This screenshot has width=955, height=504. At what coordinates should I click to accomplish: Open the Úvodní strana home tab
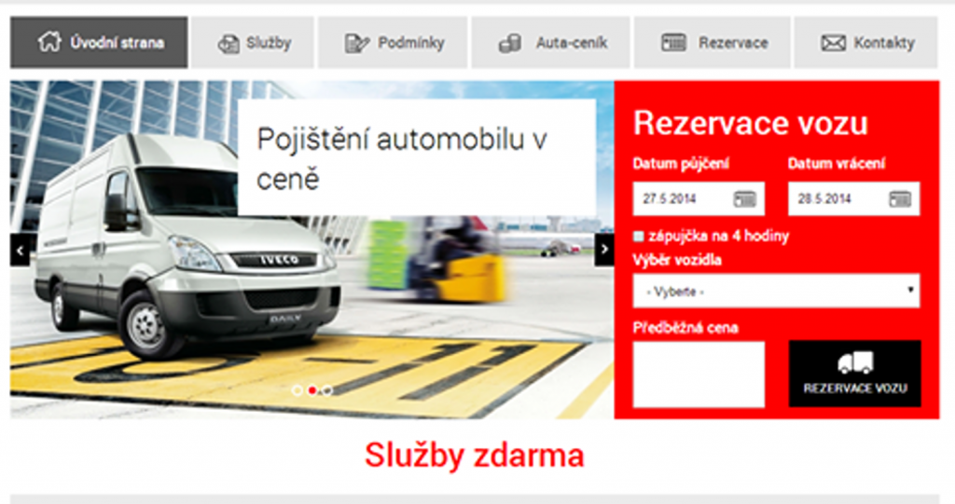point(99,43)
